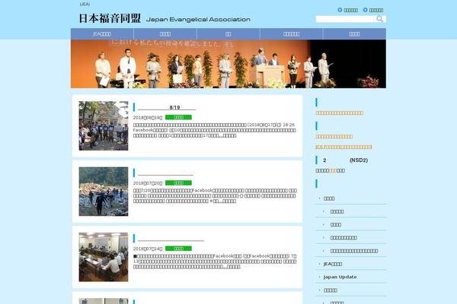Open the riverbed rubble thumbnail photo
The image size is (457, 304).
point(104,192)
